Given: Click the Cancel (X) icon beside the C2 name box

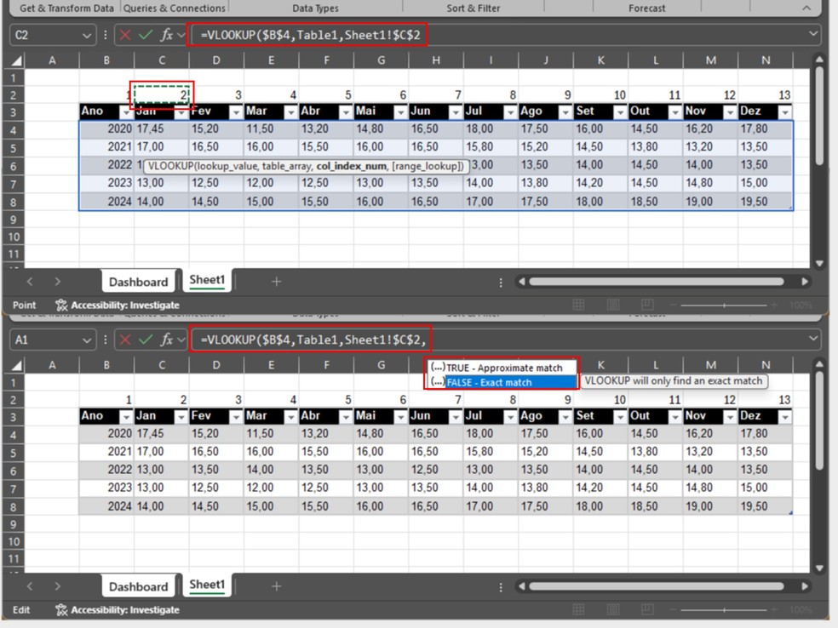Looking at the screenshot, I should pyautogui.click(x=125, y=35).
